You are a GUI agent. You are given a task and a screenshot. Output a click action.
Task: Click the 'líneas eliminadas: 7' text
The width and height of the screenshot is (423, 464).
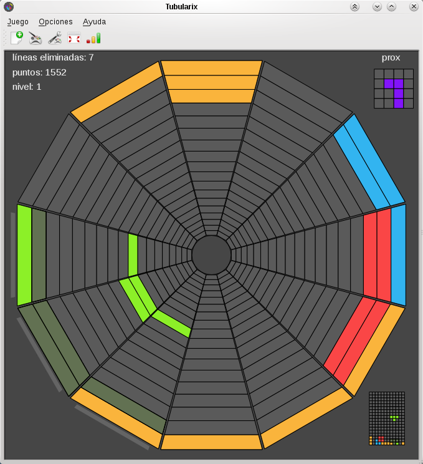[x=53, y=57]
